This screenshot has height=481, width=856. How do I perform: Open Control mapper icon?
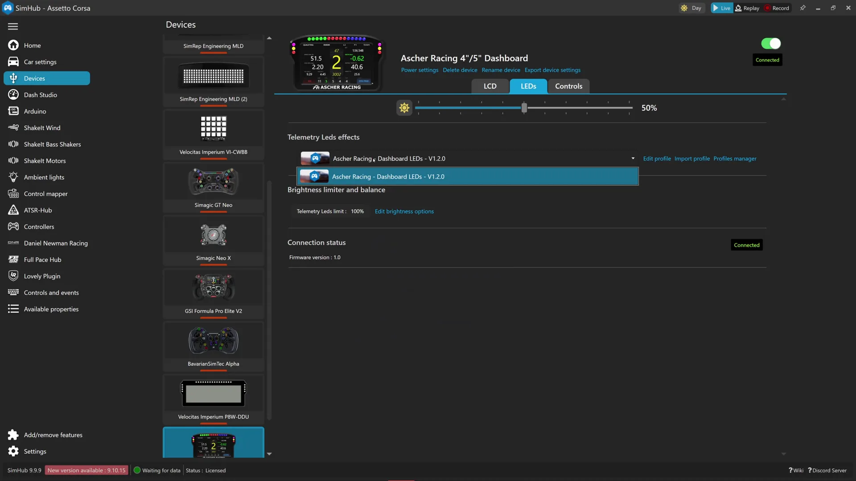(x=13, y=194)
